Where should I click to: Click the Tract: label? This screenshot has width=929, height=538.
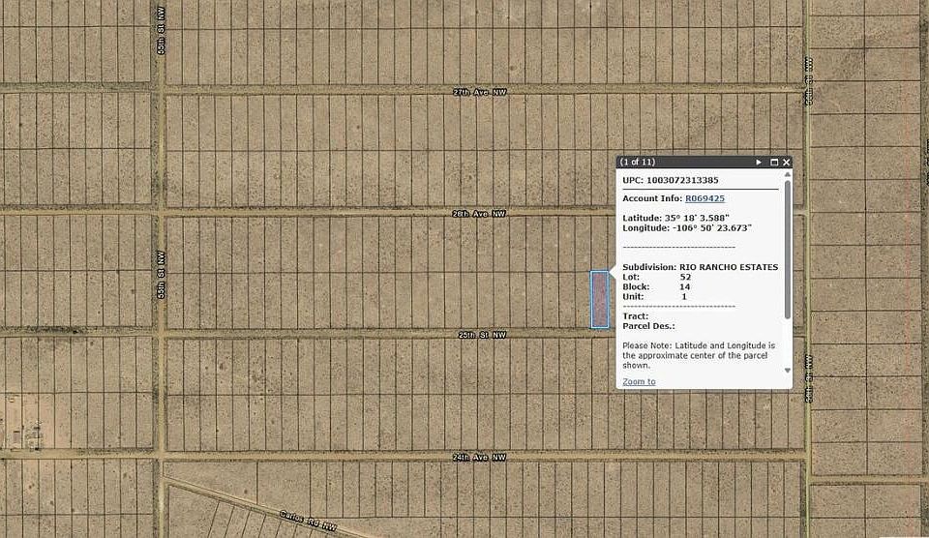pos(635,316)
